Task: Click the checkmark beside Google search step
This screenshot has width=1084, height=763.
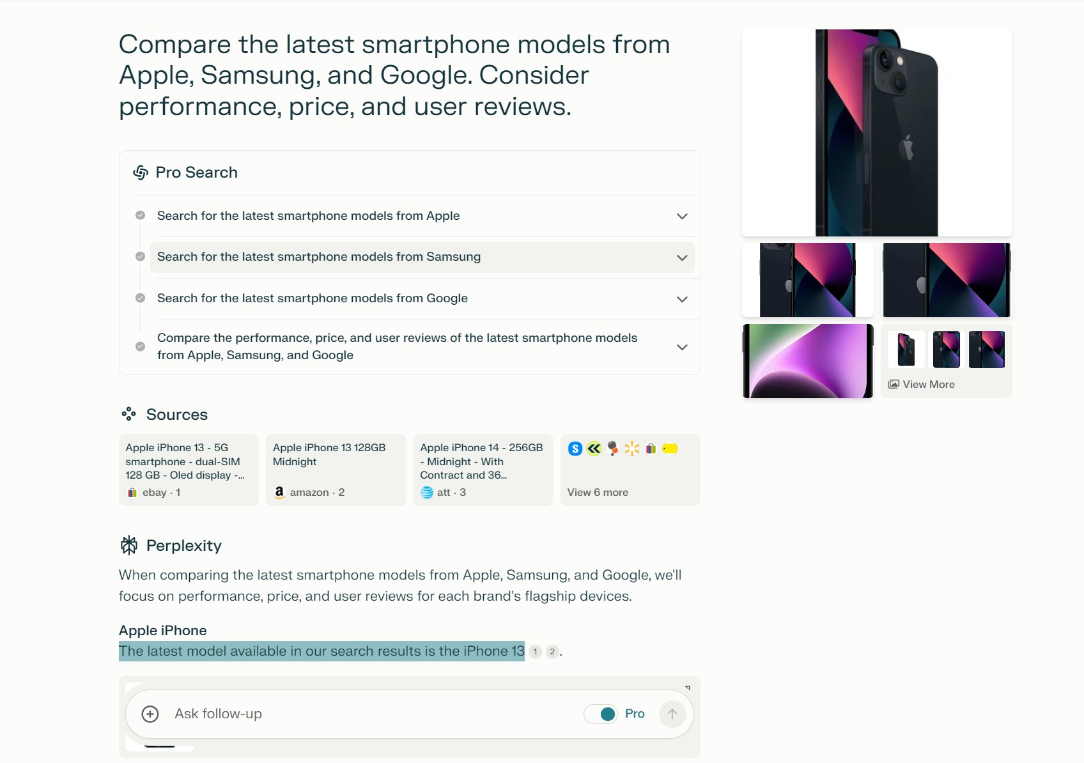Action: point(141,298)
